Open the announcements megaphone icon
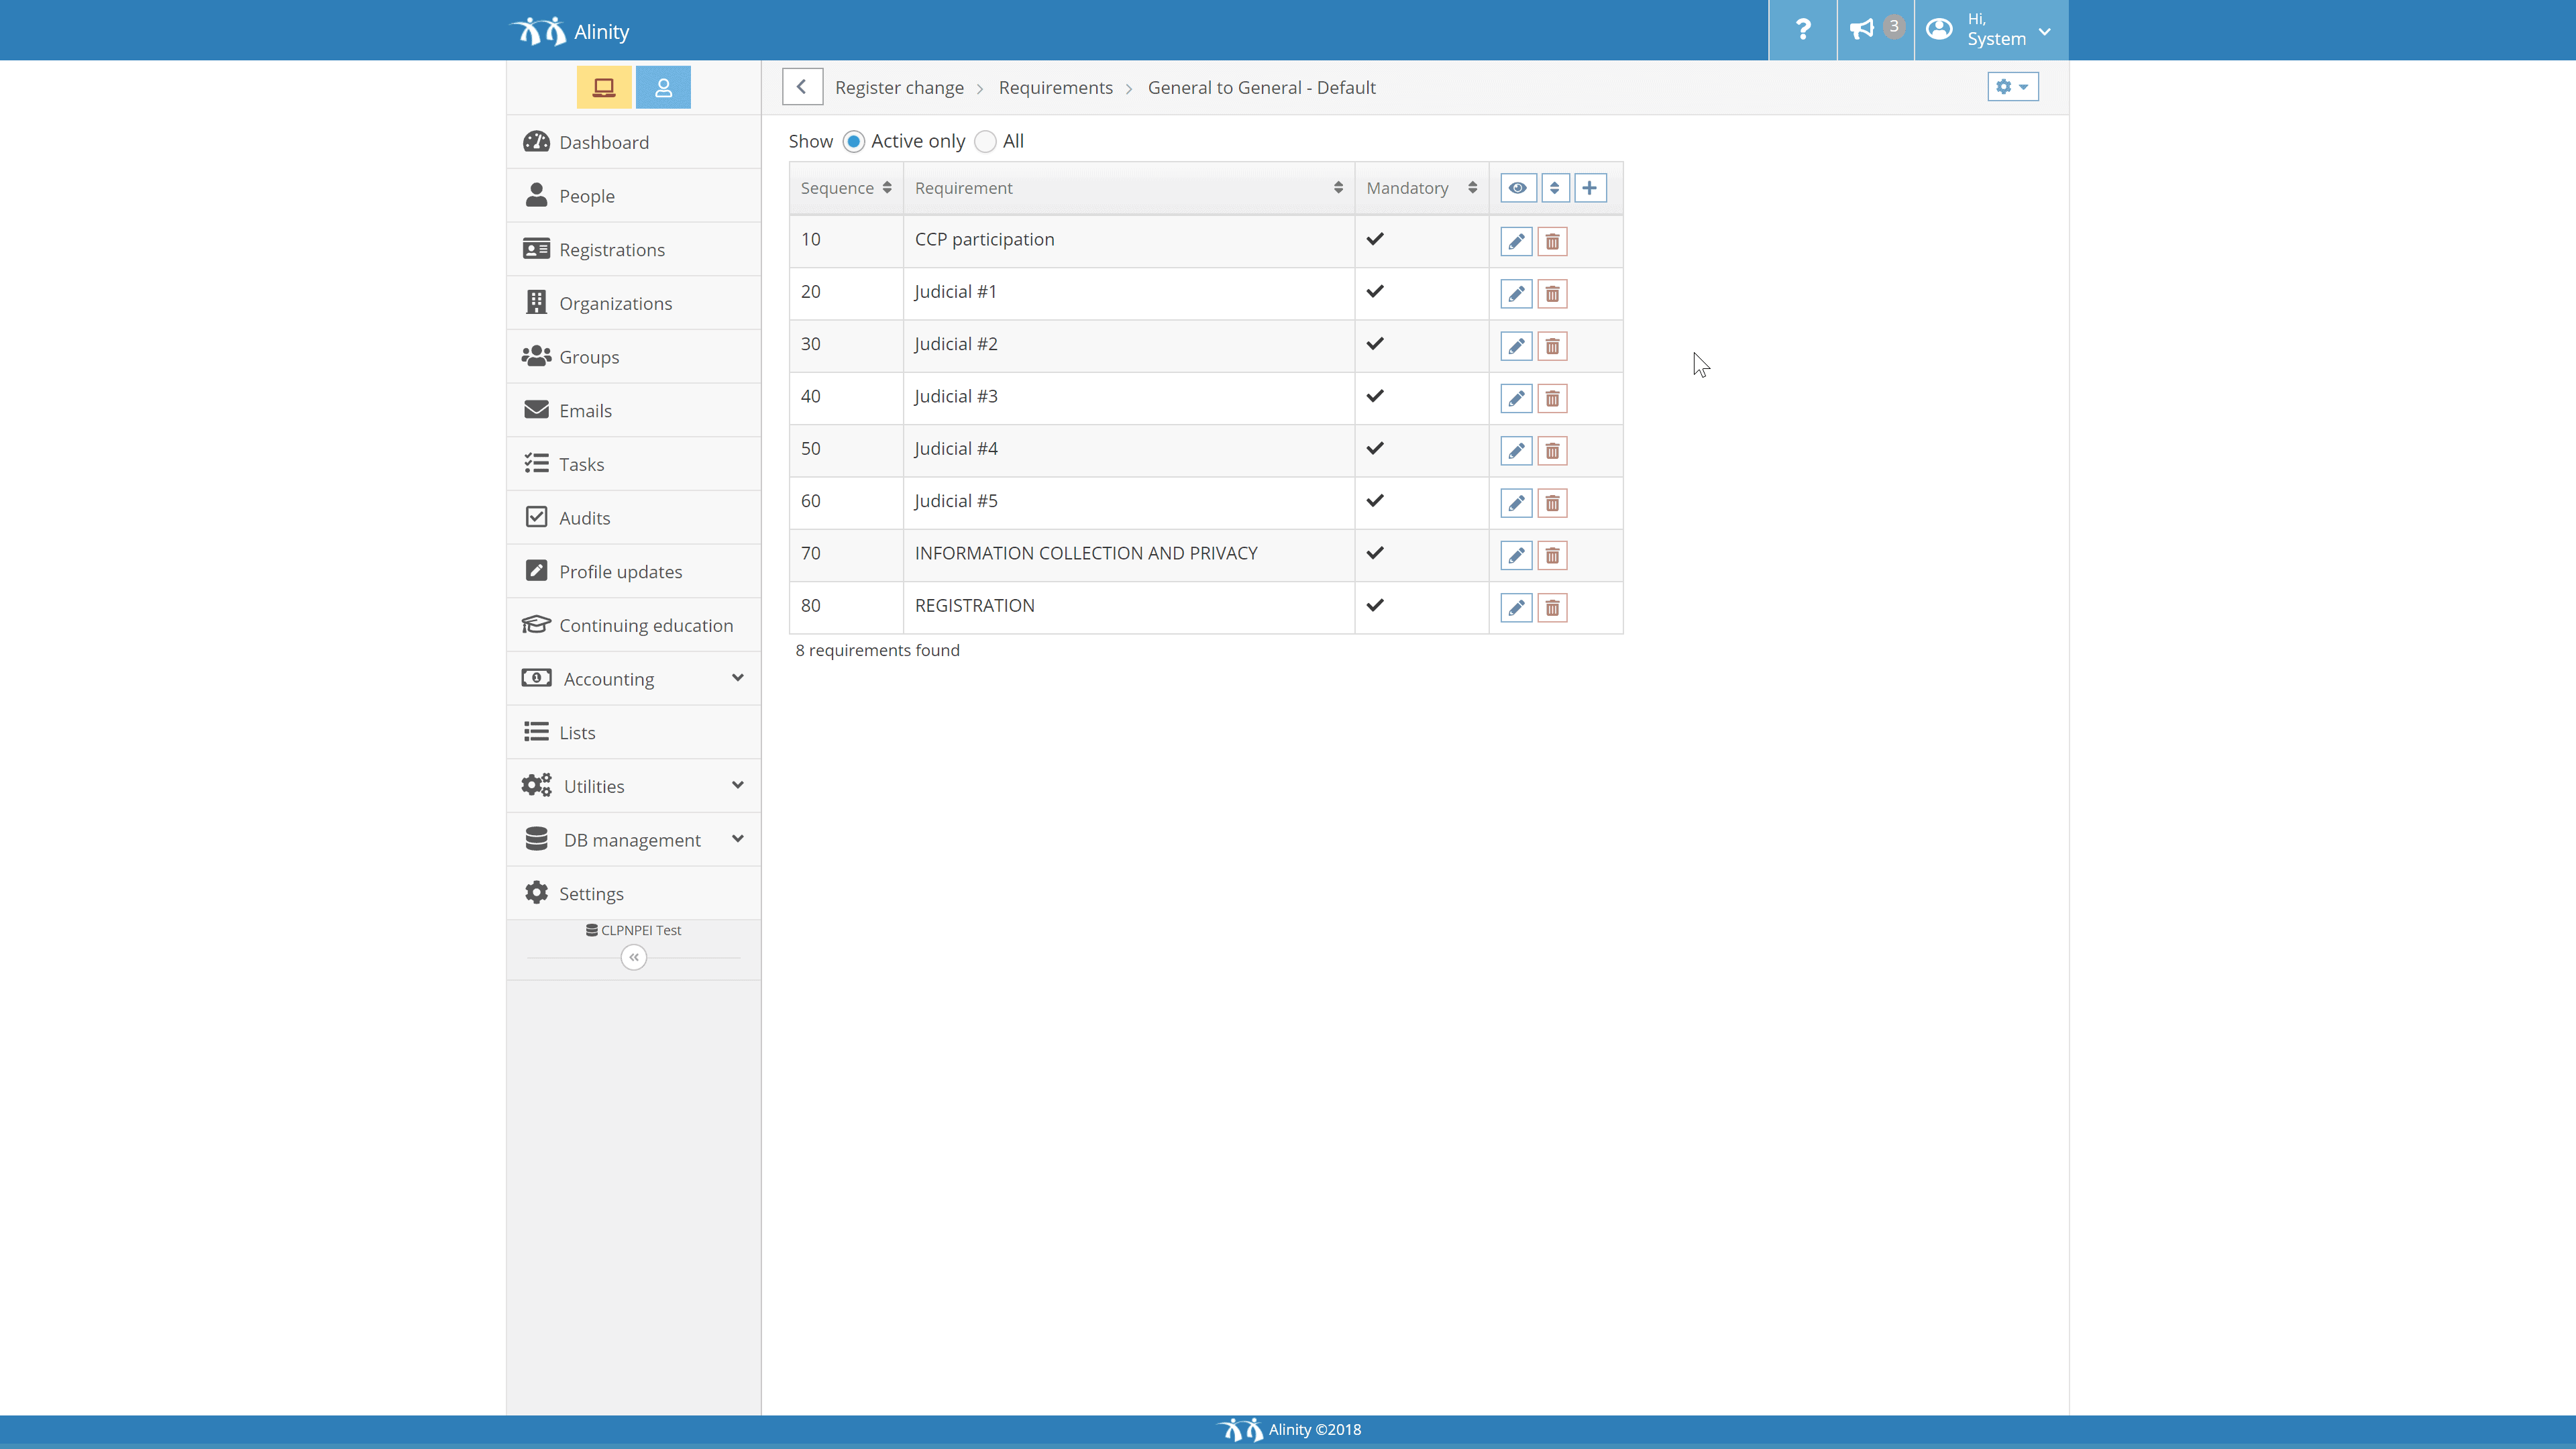This screenshot has width=2576, height=1449. tap(1875, 30)
